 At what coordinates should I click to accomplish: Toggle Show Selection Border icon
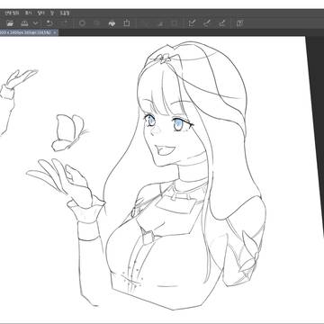pyautogui.click(x=175, y=23)
